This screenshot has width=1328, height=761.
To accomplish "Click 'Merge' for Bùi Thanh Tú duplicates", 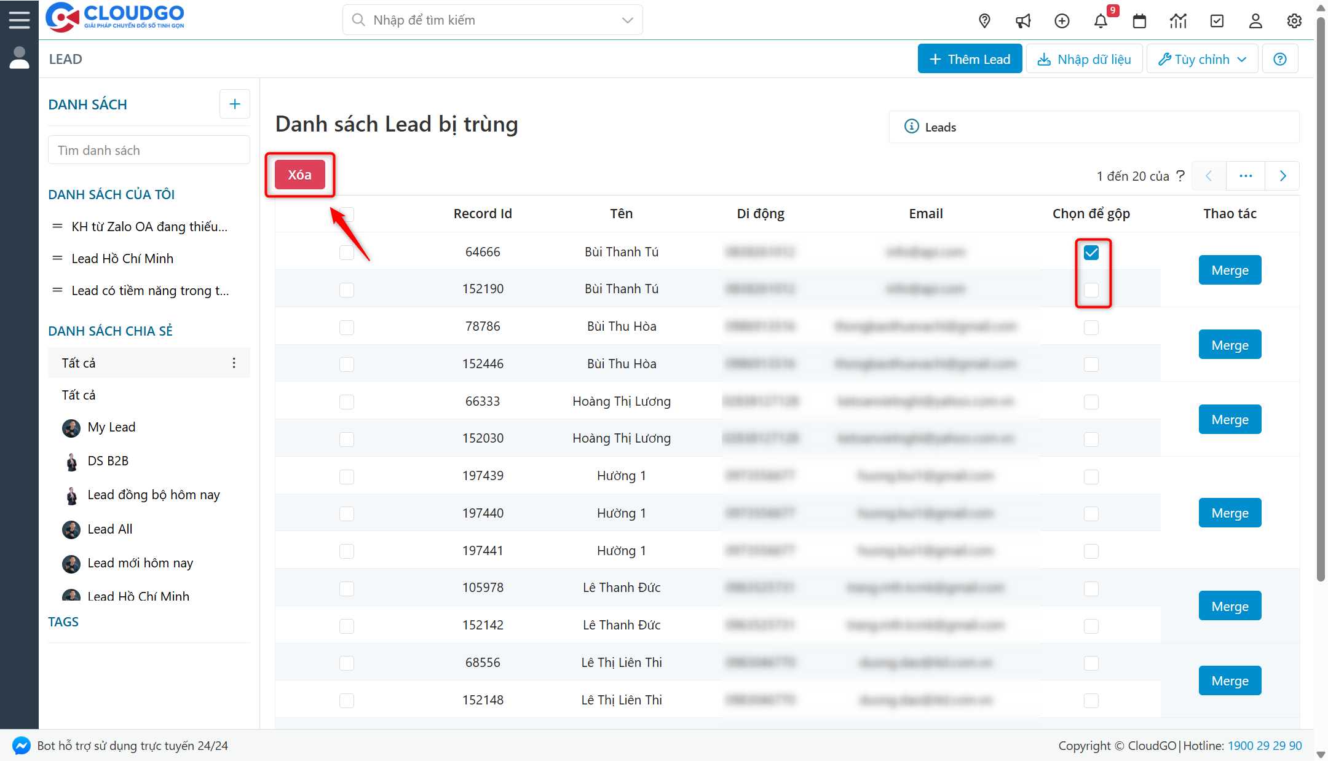I will 1230,270.
